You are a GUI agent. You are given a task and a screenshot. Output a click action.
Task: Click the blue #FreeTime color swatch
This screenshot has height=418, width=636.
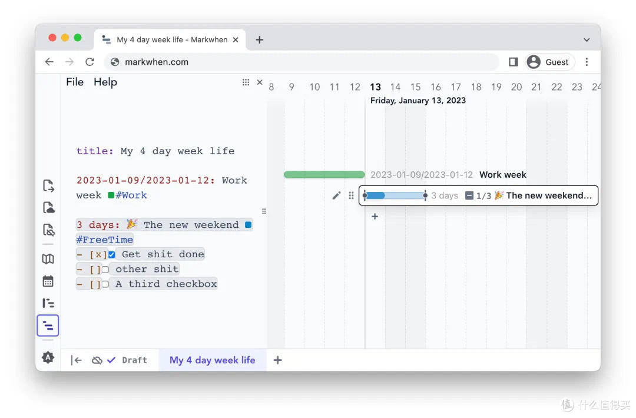pyautogui.click(x=249, y=225)
